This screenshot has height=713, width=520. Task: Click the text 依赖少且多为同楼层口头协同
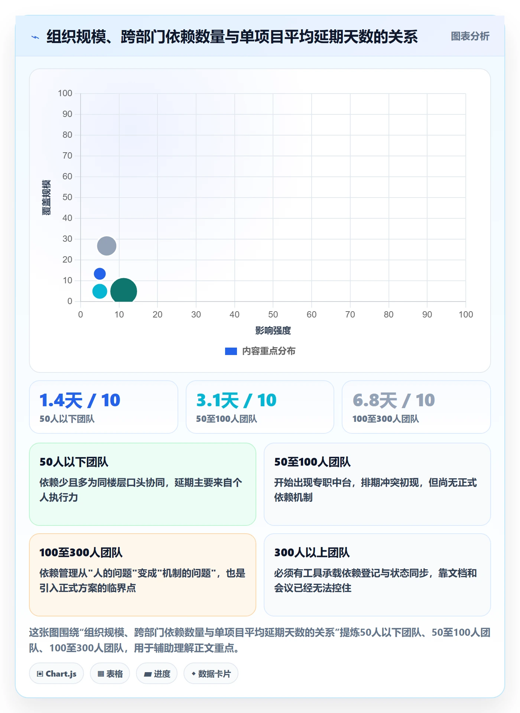tap(102, 482)
